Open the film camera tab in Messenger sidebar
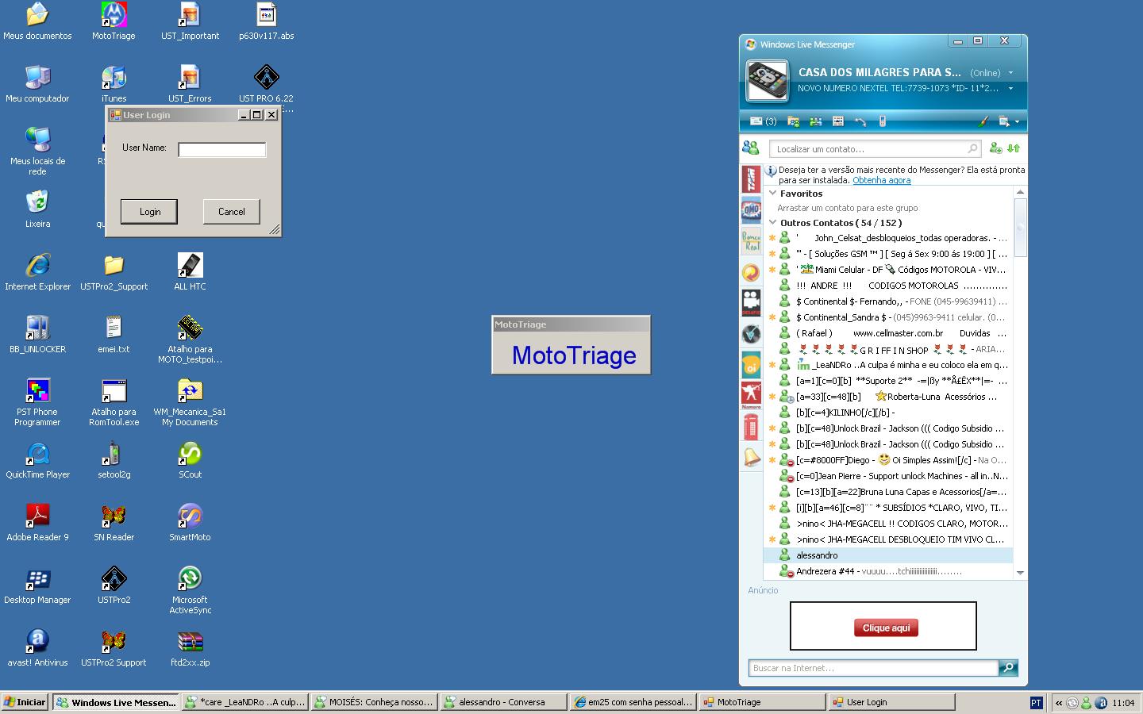Screen dimensions: 1143x714 click(751, 302)
